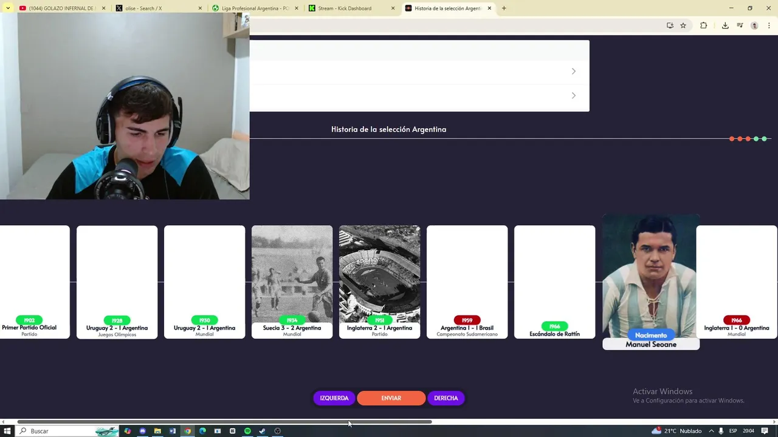Expand the second list row chevron
The image size is (778, 437).
tap(573, 95)
